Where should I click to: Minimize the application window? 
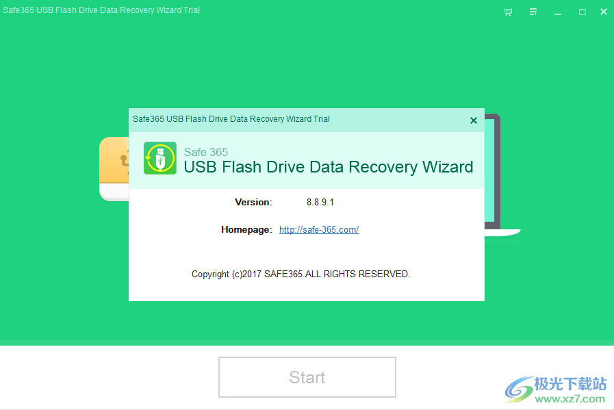pos(557,12)
